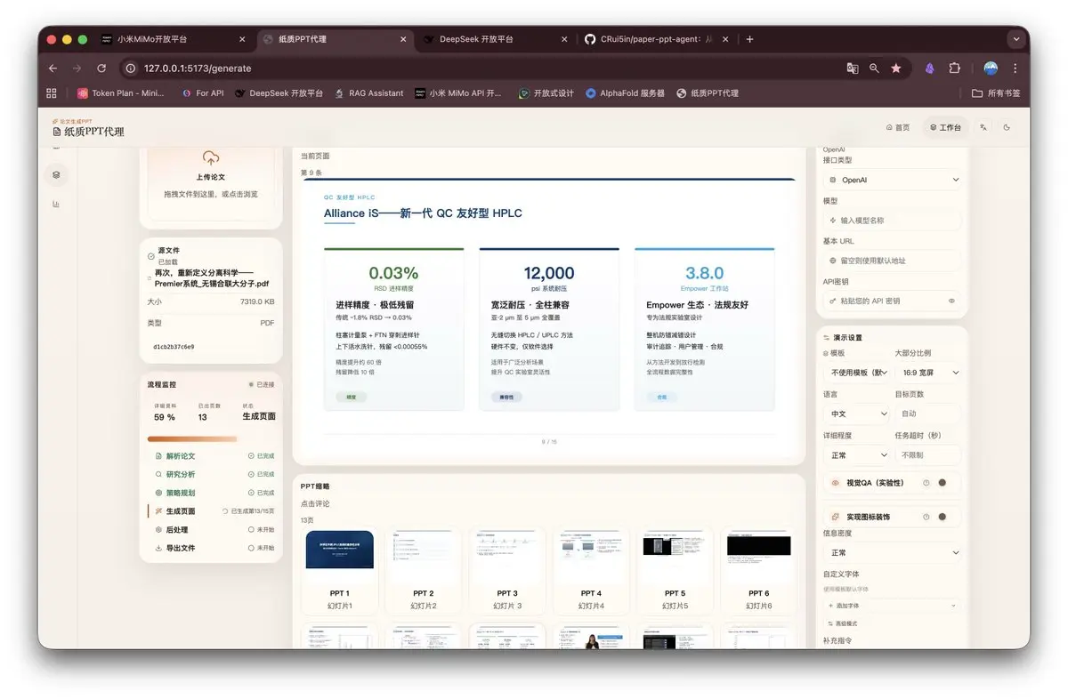This screenshot has height=699, width=1068.
Task: Open the 接口类型 OpenAI dropdown
Action: tap(893, 180)
